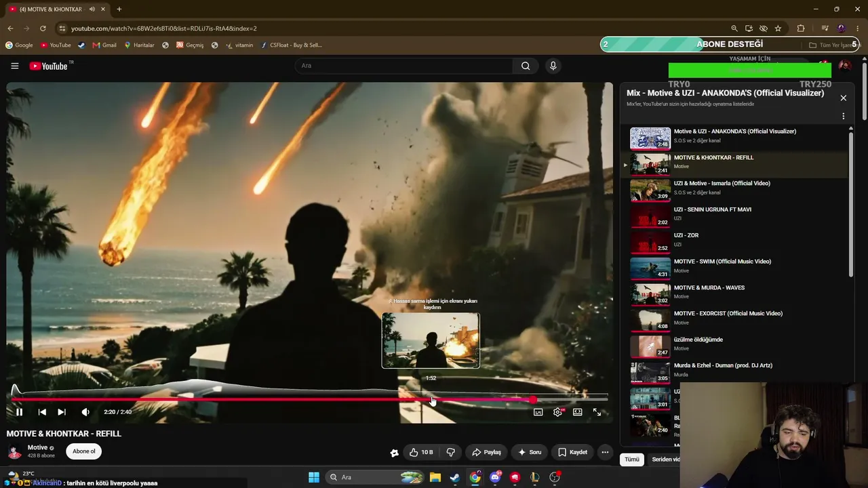The height and width of the screenshot is (488, 868).
Task: Play MOTIVE - EXORCIST (Official Music Video)
Action: tap(736, 319)
